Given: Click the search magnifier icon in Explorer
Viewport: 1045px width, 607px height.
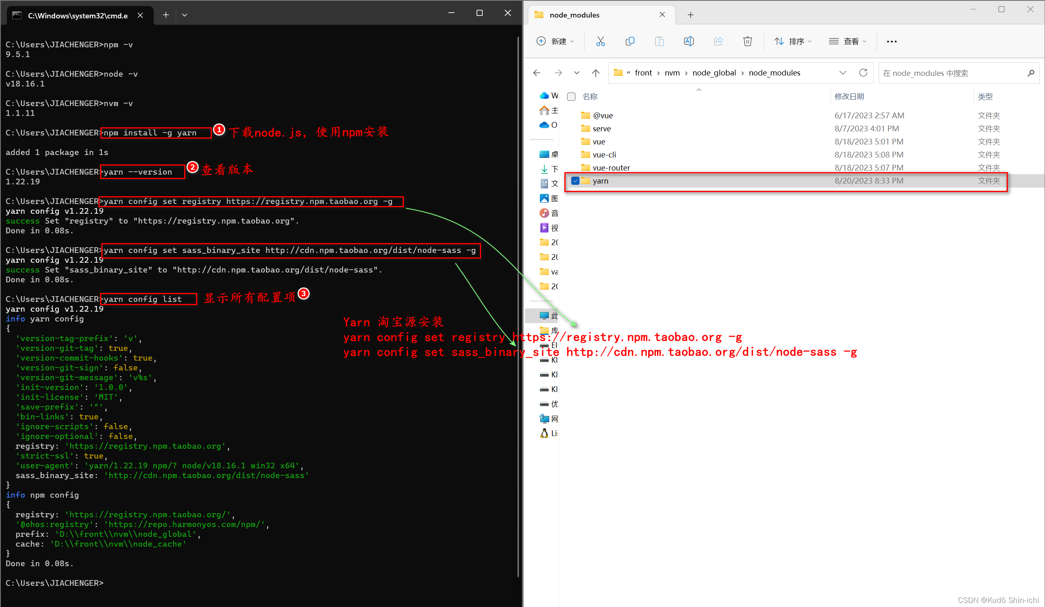Looking at the screenshot, I should tap(1031, 73).
